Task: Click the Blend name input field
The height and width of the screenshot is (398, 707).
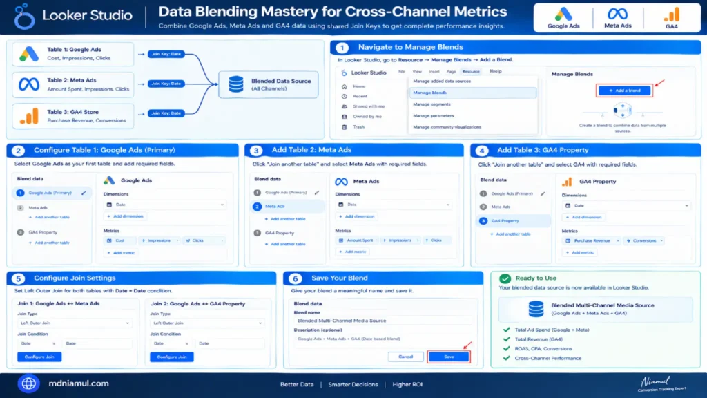Action: (x=383, y=321)
